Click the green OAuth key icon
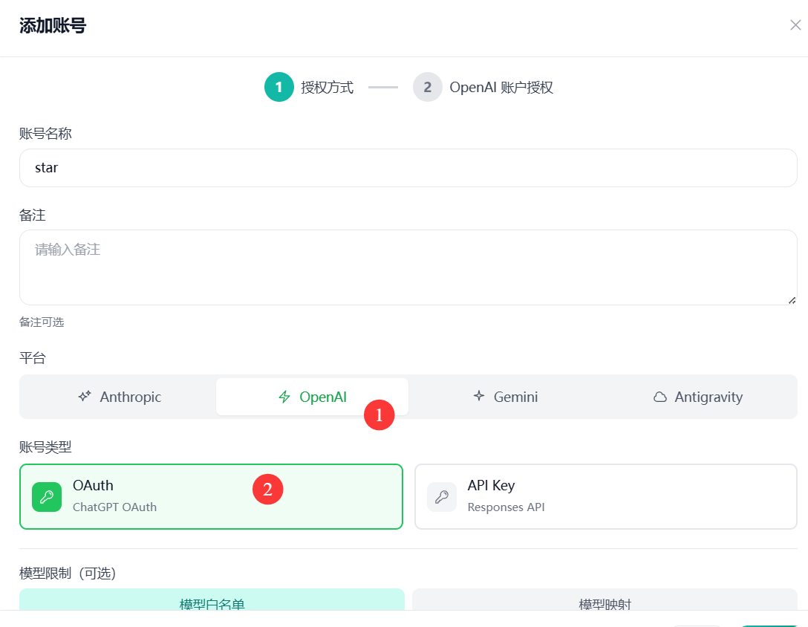This screenshot has height=627, width=808. 47,497
